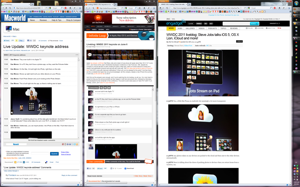Click the View entire thread link
The width and height of the screenshot is (300, 187).
11,171
